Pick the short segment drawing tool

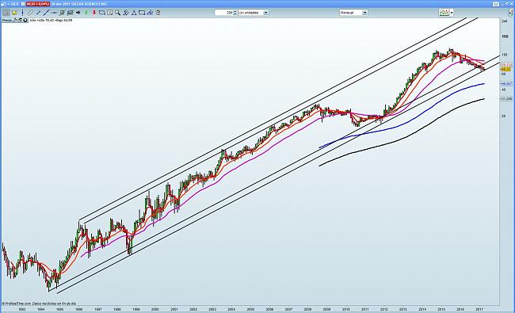(x=38, y=13)
